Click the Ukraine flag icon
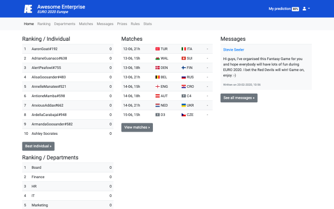The height and width of the screenshot is (209, 334). click(183, 105)
